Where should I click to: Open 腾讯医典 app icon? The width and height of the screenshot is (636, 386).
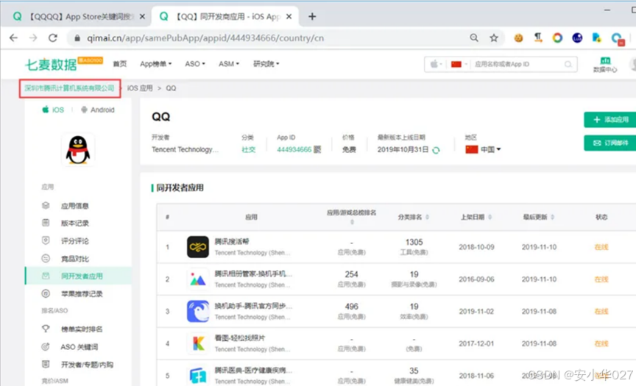coord(198,376)
